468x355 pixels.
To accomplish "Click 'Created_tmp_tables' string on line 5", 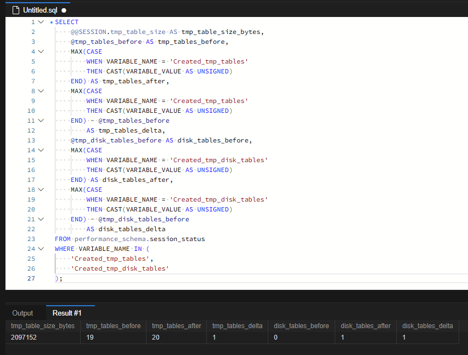I will [x=209, y=61].
